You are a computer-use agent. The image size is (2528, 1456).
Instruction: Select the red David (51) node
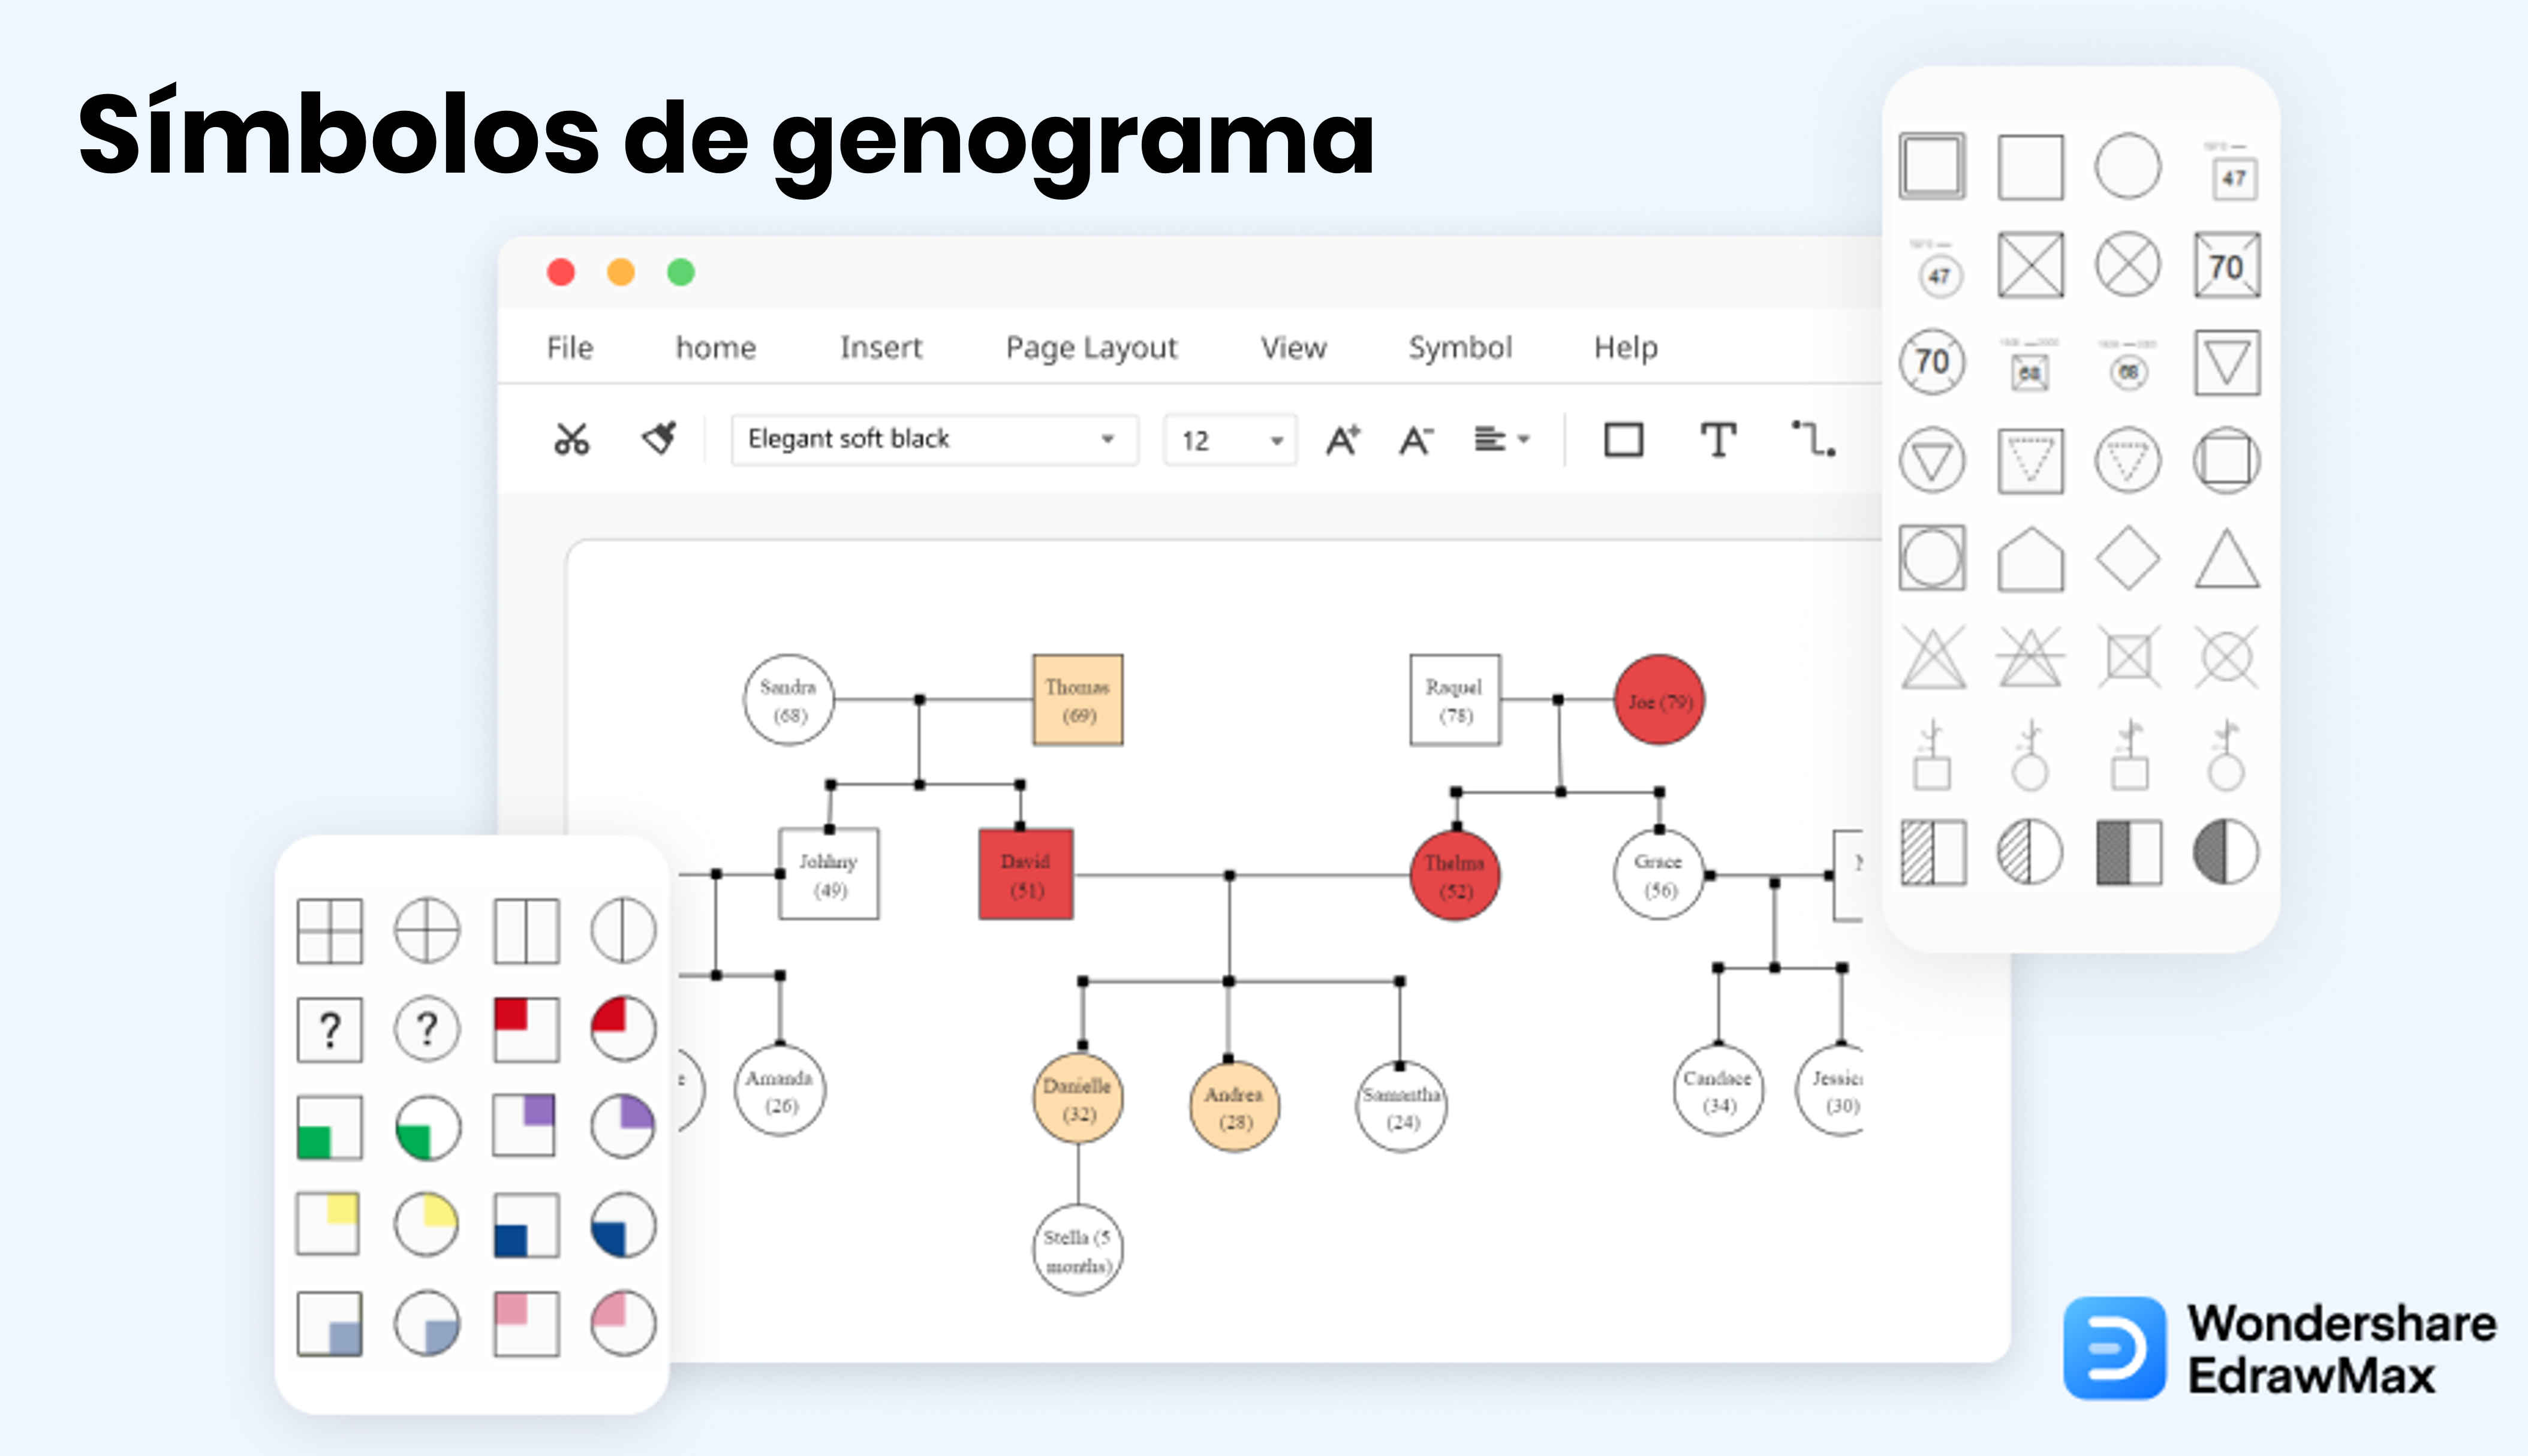point(1025,874)
